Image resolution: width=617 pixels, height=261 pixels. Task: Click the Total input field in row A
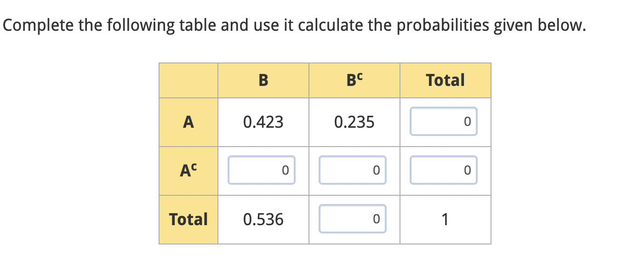coord(444,122)
